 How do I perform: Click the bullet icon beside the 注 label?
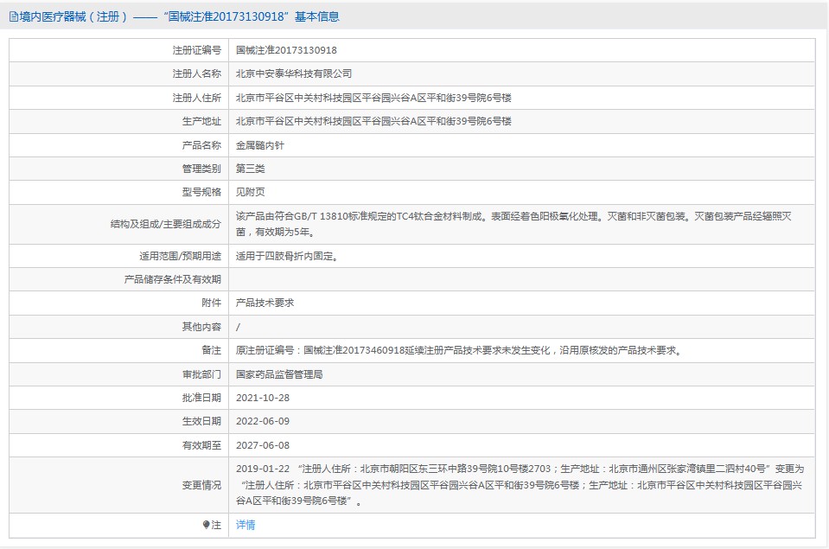(206, 525)
